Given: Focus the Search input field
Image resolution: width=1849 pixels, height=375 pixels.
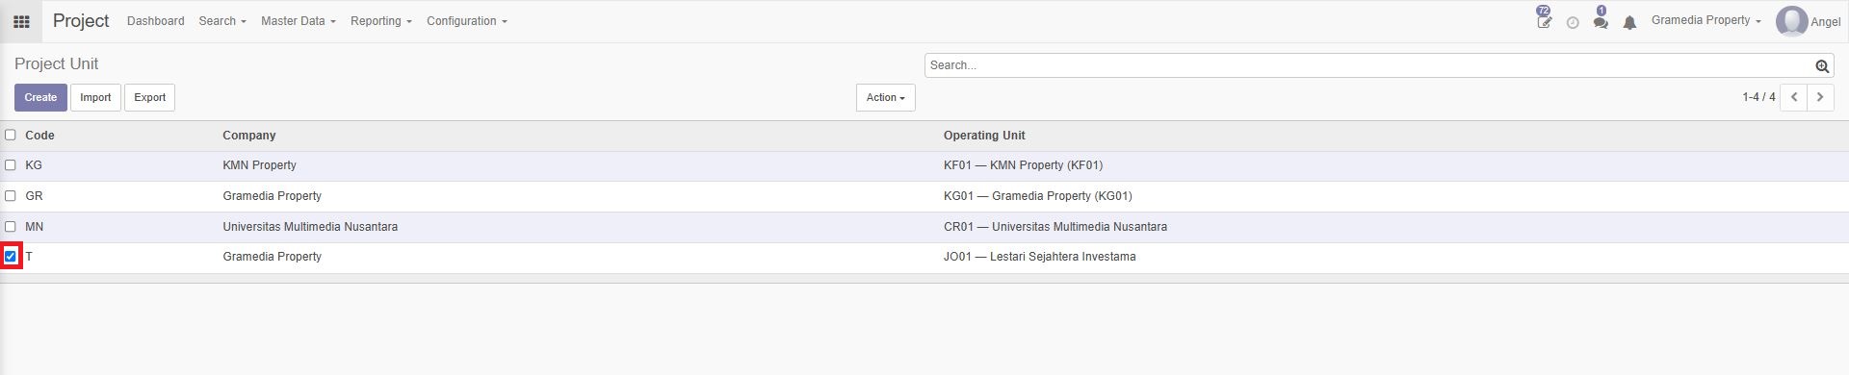Looking at the screenshot, I should click(x=1369, y=65).
